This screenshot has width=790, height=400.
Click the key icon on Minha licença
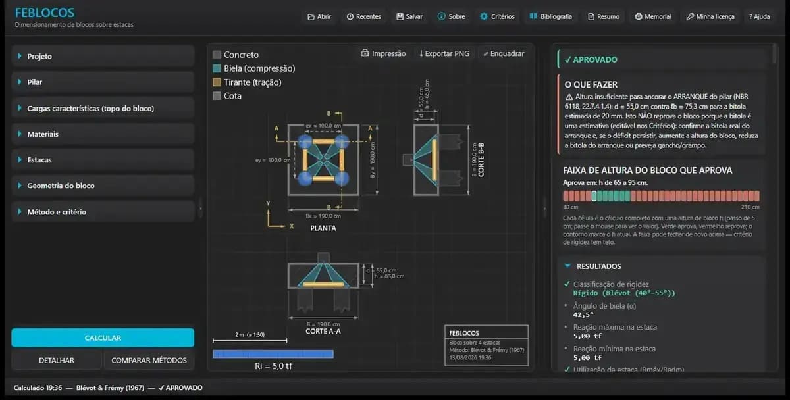tap(690, 16)
